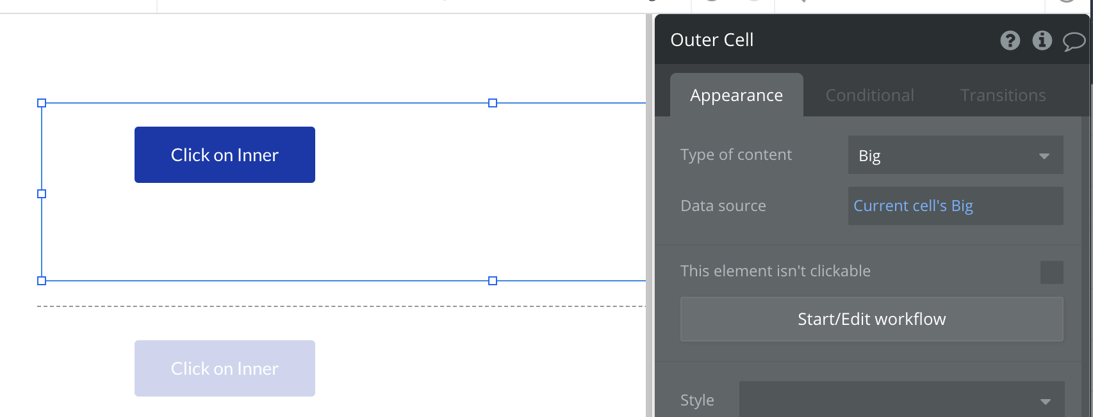This screenshot has width=1093, height=417.
Task: Open the Type of content dropdown
Action: pyautogui.click(x=955, y=155)
